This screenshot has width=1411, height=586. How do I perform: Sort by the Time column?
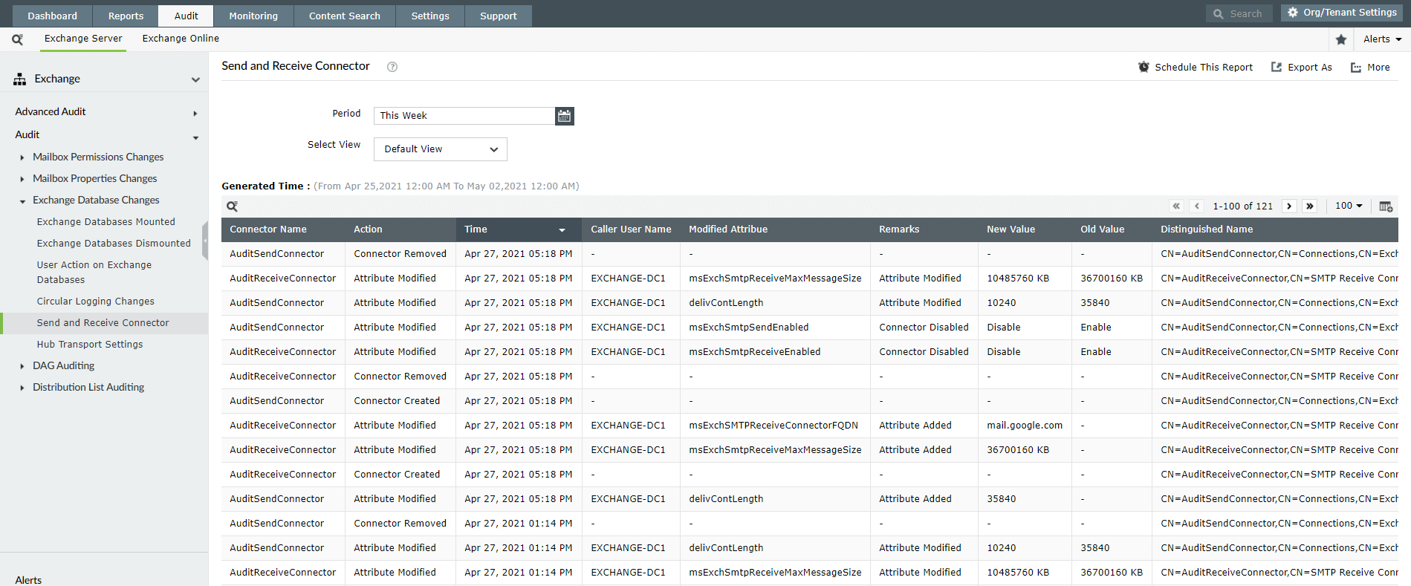[x=519, y=229]
